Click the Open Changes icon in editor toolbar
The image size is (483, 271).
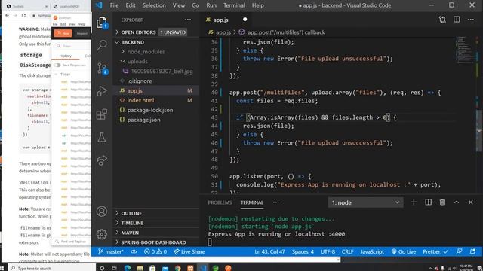click(x=442, y=20)
